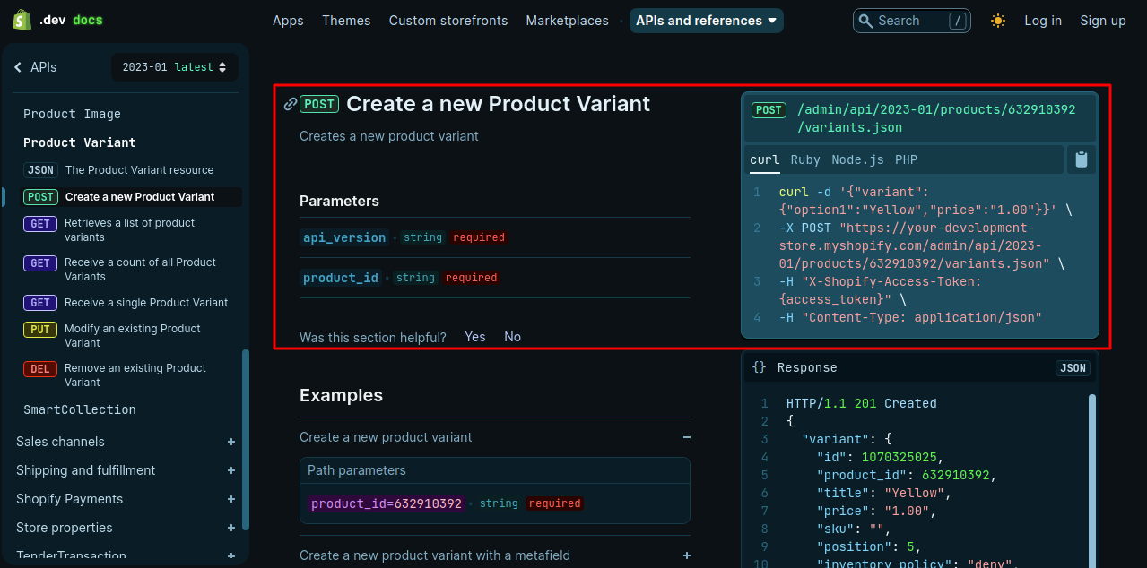Click the Response panel scrollbar

(x=1092, y=481)
